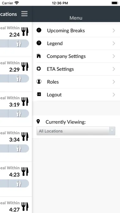Click the house icon for Company Settings
The width and height of the screenshot is (120, 213).
39,56
